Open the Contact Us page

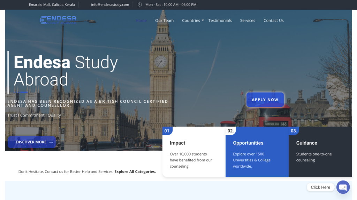(x=273, y=21)
